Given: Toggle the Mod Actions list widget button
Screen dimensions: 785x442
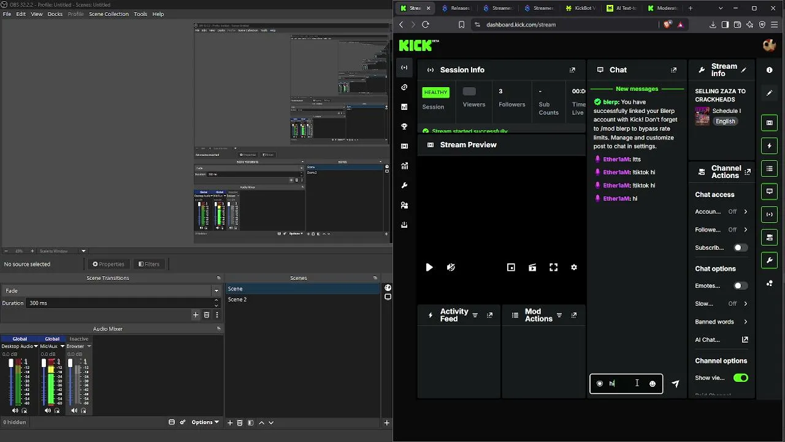Looking at the screenshot, I should click(770, 169).
